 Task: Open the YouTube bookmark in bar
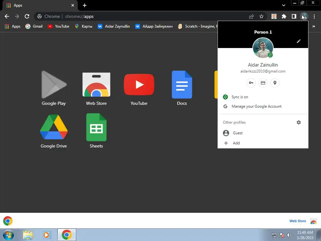[58, 26]
